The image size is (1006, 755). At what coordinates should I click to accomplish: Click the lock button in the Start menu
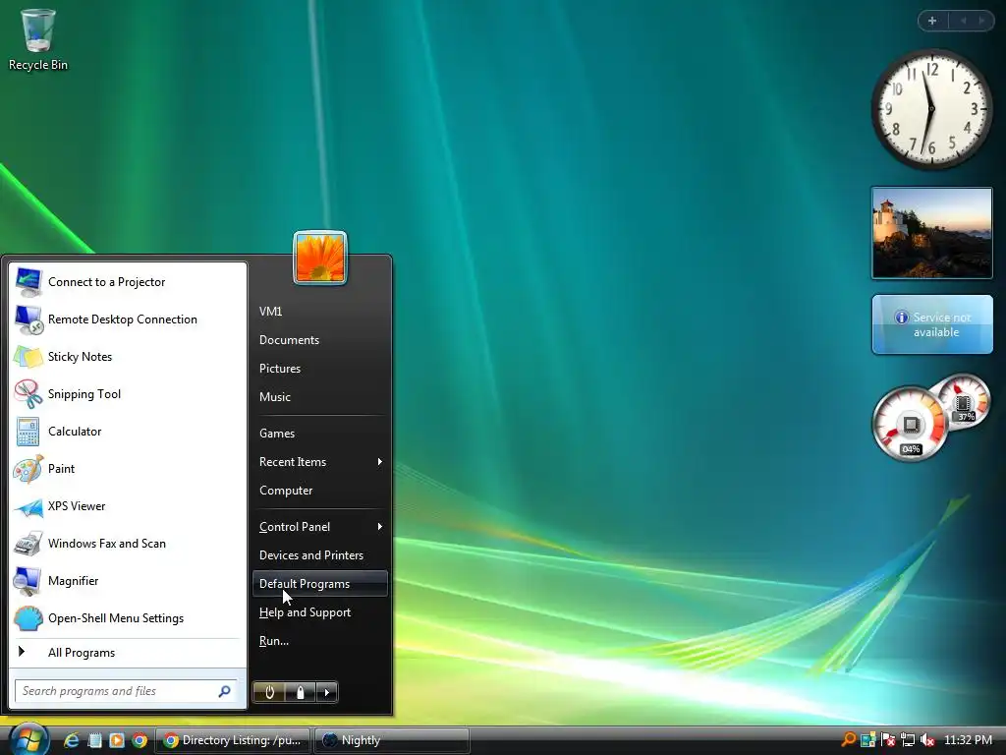click(x=301, y=692)
